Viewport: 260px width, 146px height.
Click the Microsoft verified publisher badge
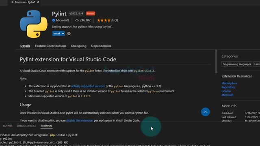(x=54, y=20)
